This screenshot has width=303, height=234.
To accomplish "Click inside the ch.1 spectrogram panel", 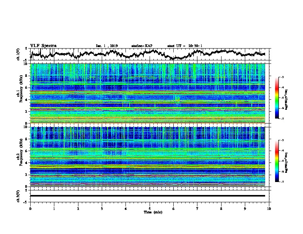I will tap(148, 93).
